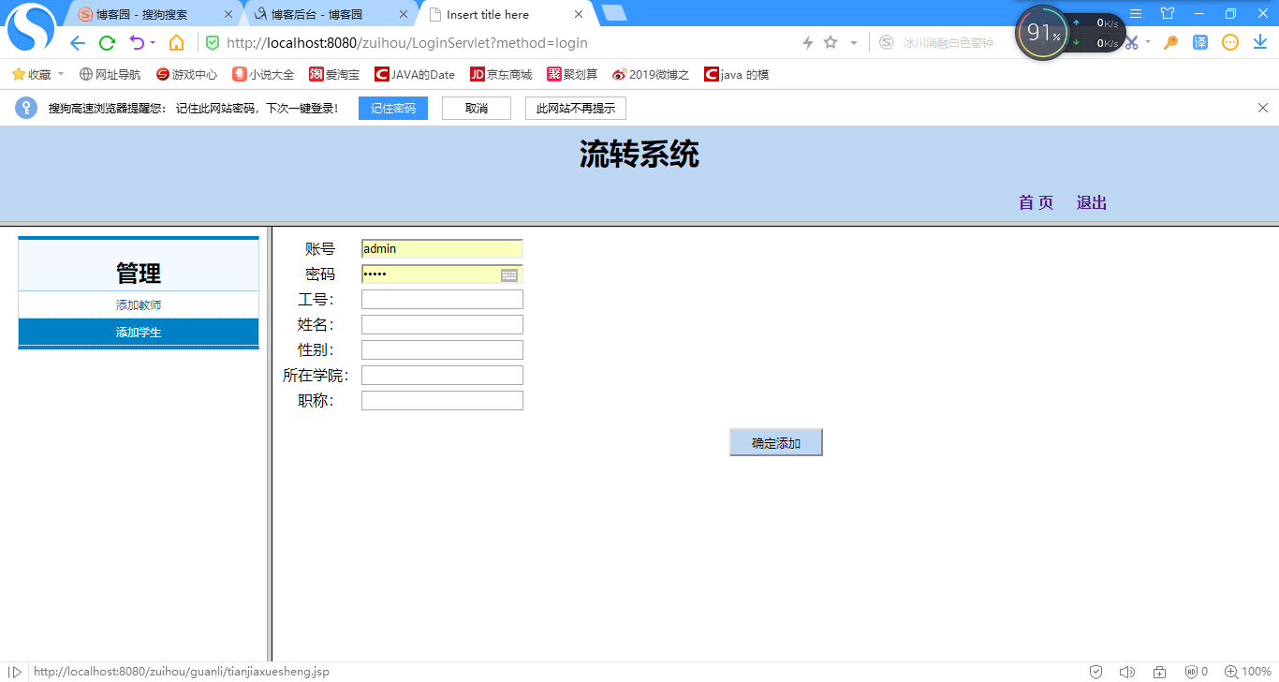Click the green security shield in address bar
1279x682 pixels.
coord(213,43)
